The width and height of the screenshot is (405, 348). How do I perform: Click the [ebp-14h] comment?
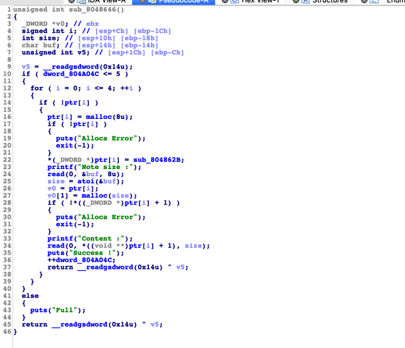[x=140, y=45]
